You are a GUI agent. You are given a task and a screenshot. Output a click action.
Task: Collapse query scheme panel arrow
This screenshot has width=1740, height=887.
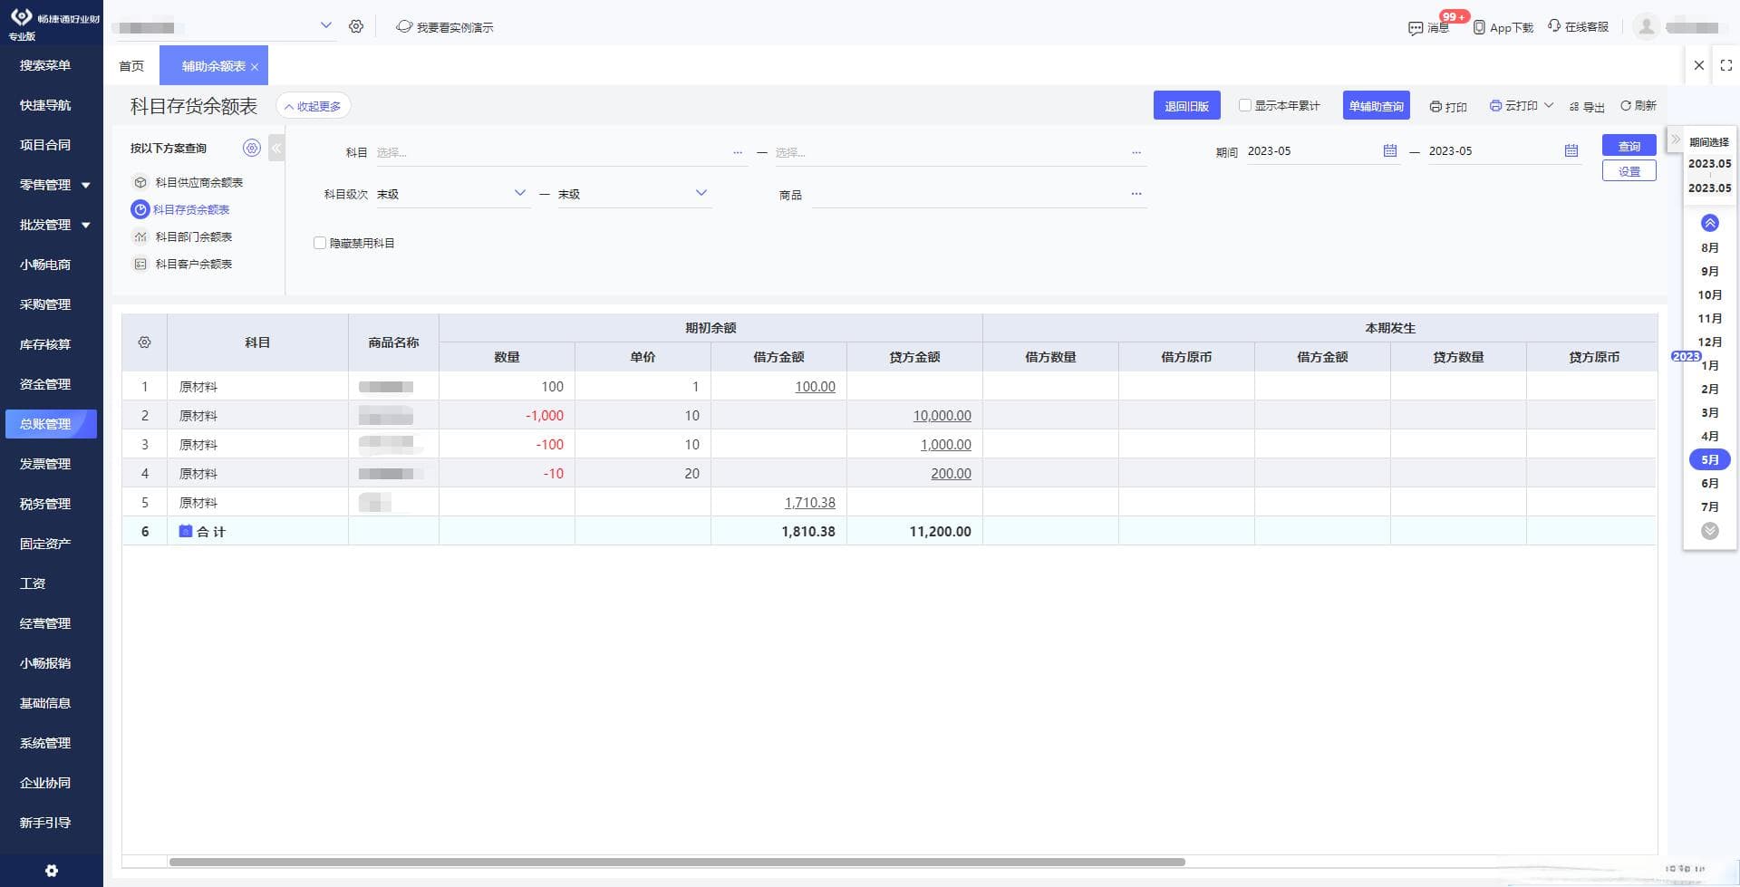tap(276, 148)
